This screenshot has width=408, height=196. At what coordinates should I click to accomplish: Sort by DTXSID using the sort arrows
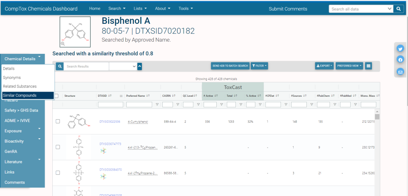coord(110,96)
